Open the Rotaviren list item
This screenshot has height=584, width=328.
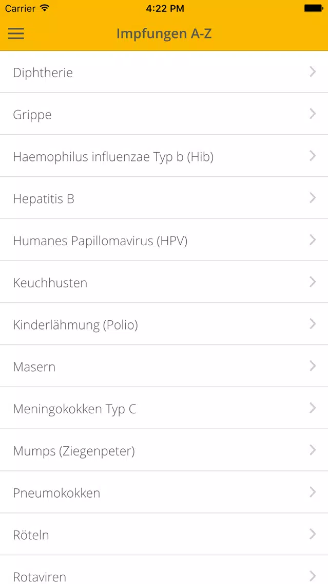[40, 576]
